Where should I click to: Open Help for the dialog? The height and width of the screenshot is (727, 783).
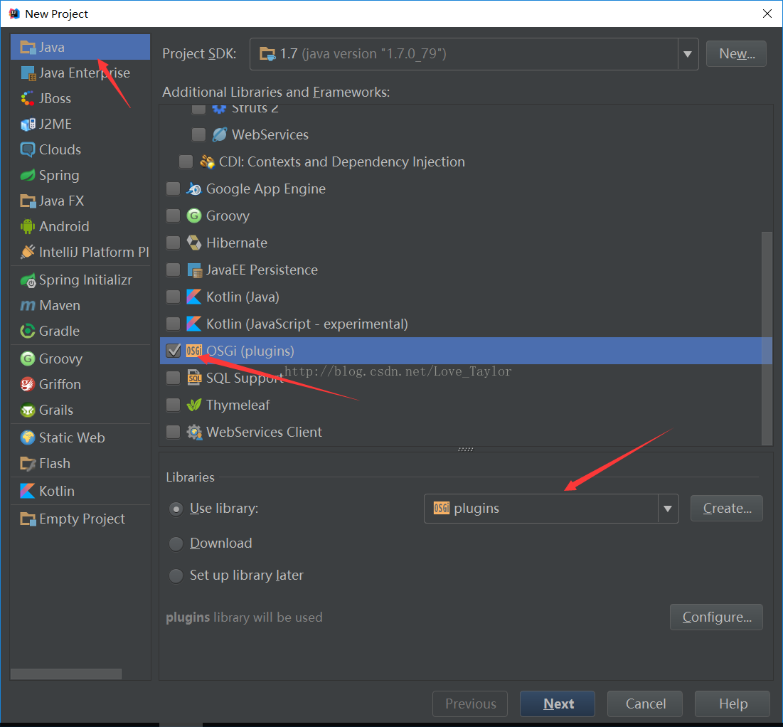pos(732,704)
